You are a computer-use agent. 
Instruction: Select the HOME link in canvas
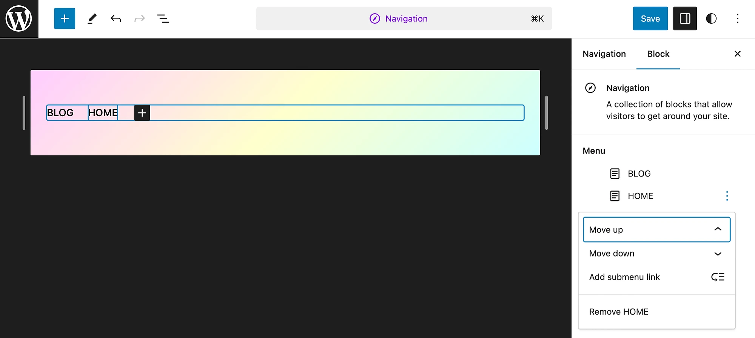[x=103, y=113]
